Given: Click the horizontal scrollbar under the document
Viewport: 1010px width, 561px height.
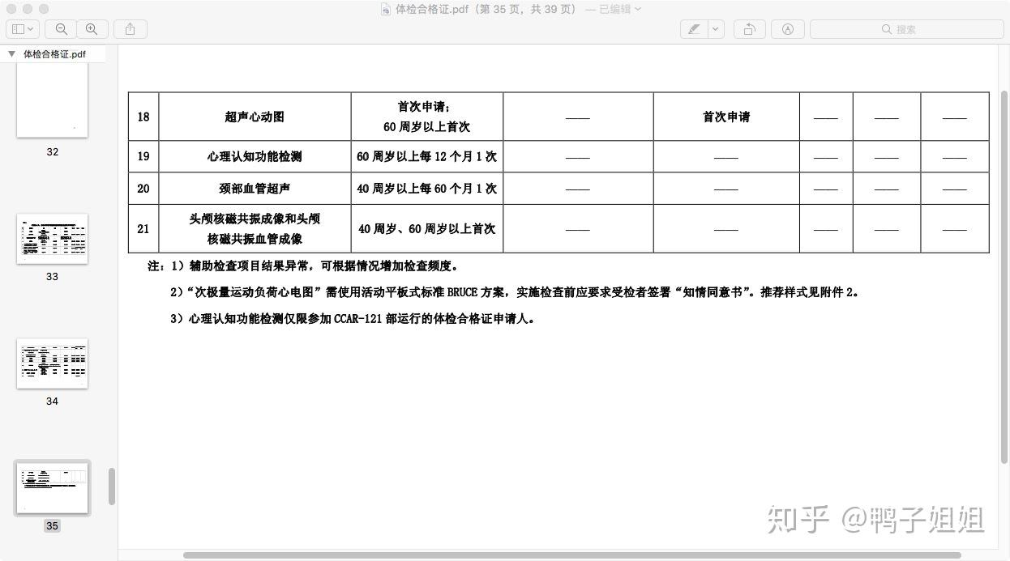Looking at the screenshot, I should 572,555.
